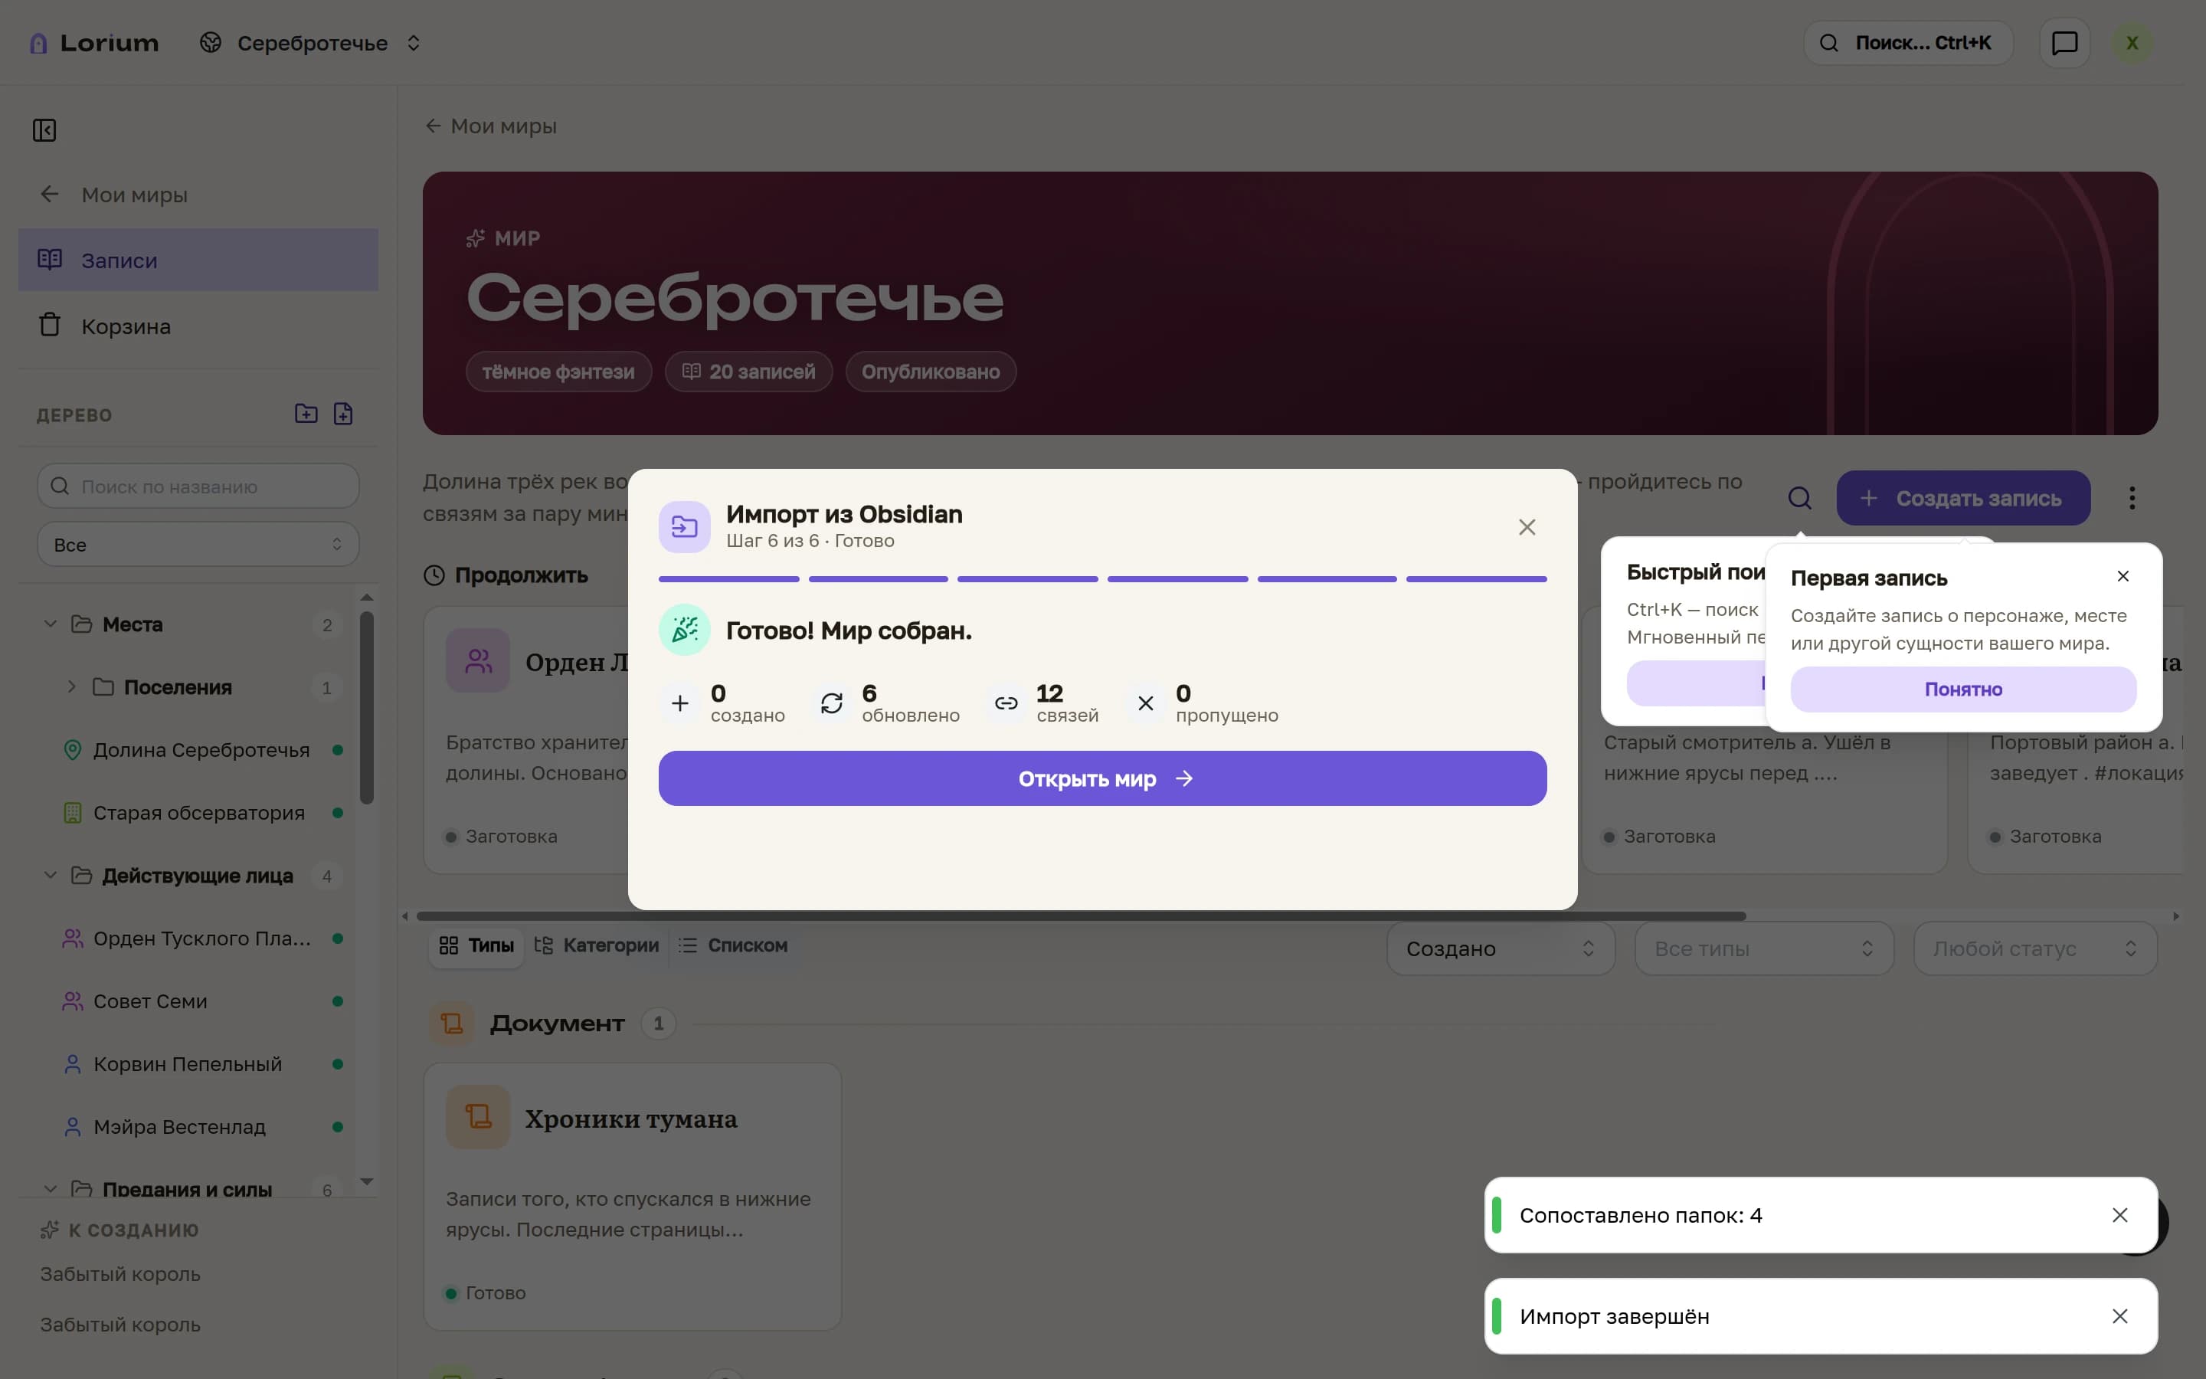Click the Lorium logo

click(94, 43)
